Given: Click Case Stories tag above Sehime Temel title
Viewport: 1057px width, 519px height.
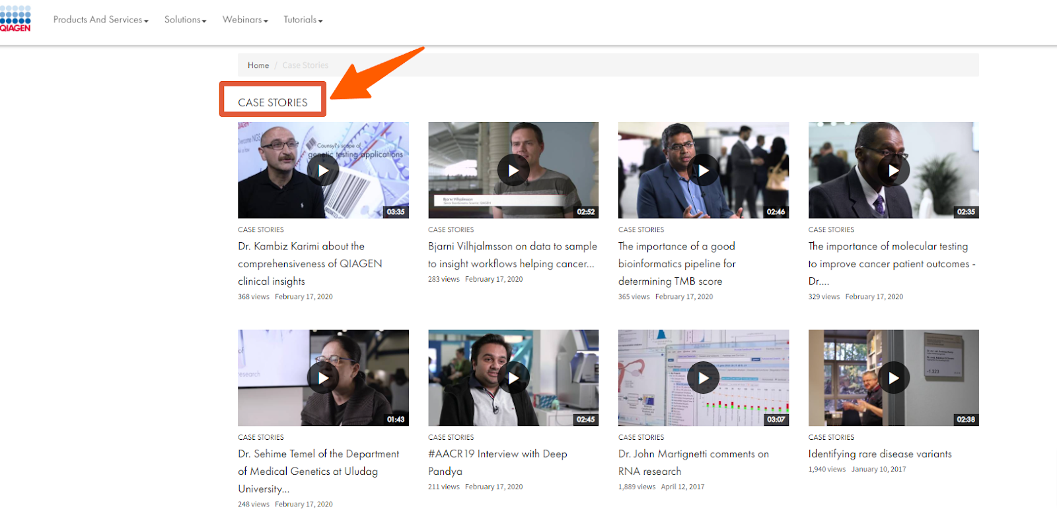Looking at the screenshot, I should pos(261,437).
